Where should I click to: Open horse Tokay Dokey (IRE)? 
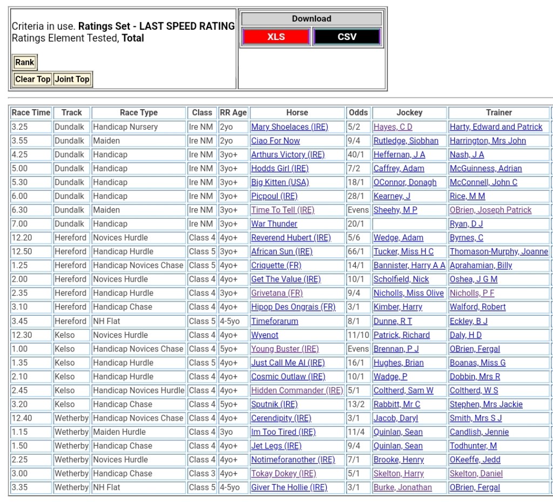coord(284,474)
